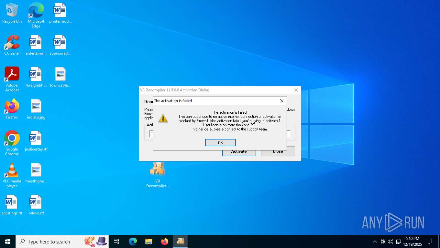Click the Meet Now tray icon
Screen dimensions: 440x248
click(383, 242)
